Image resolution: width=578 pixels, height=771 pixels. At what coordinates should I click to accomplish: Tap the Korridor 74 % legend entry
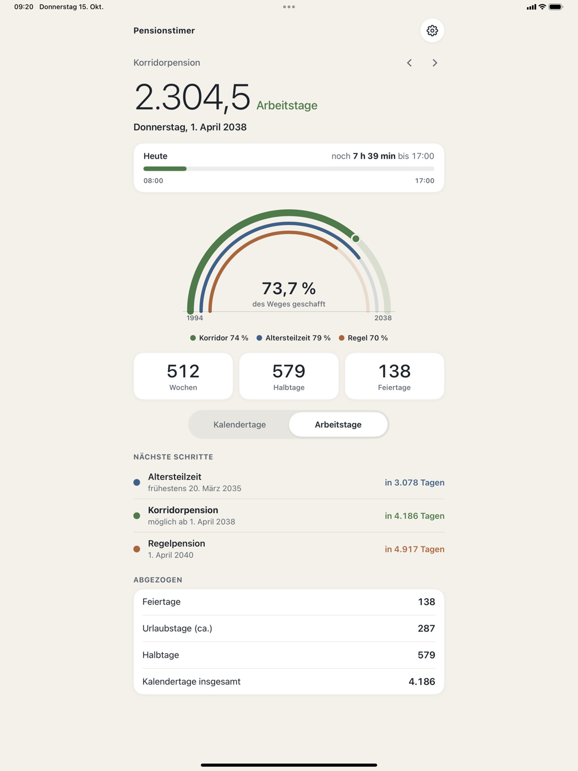(219, 338)
